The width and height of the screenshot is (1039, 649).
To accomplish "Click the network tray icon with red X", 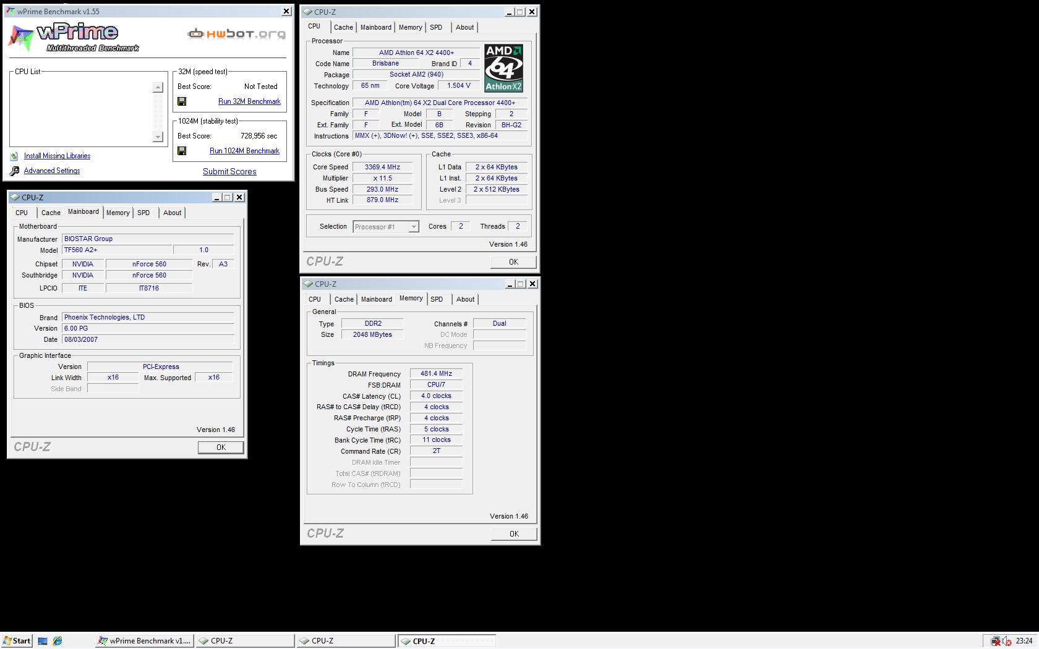I will pos(995,641).
